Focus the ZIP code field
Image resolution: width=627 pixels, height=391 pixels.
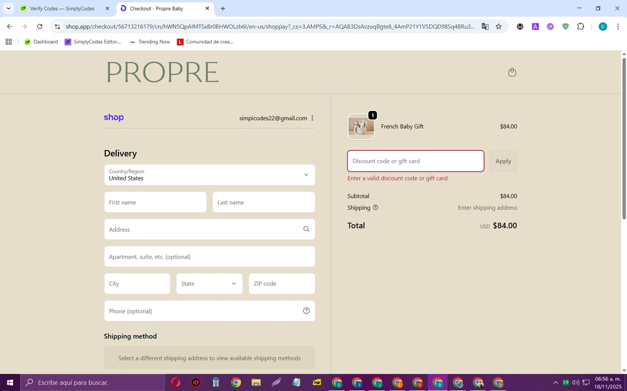click(x=282, y=284)
